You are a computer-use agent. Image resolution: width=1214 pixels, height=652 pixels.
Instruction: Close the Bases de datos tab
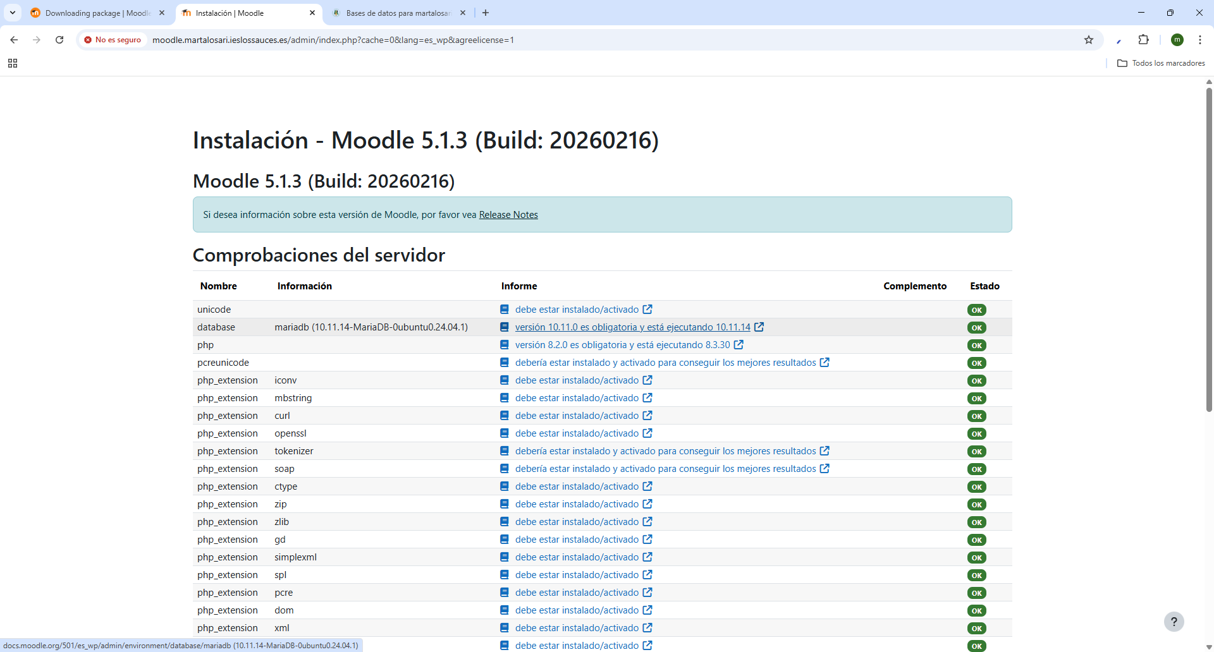coord(463,13)
